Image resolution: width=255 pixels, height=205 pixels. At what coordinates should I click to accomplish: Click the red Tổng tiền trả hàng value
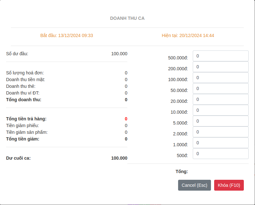pos(126,119)
